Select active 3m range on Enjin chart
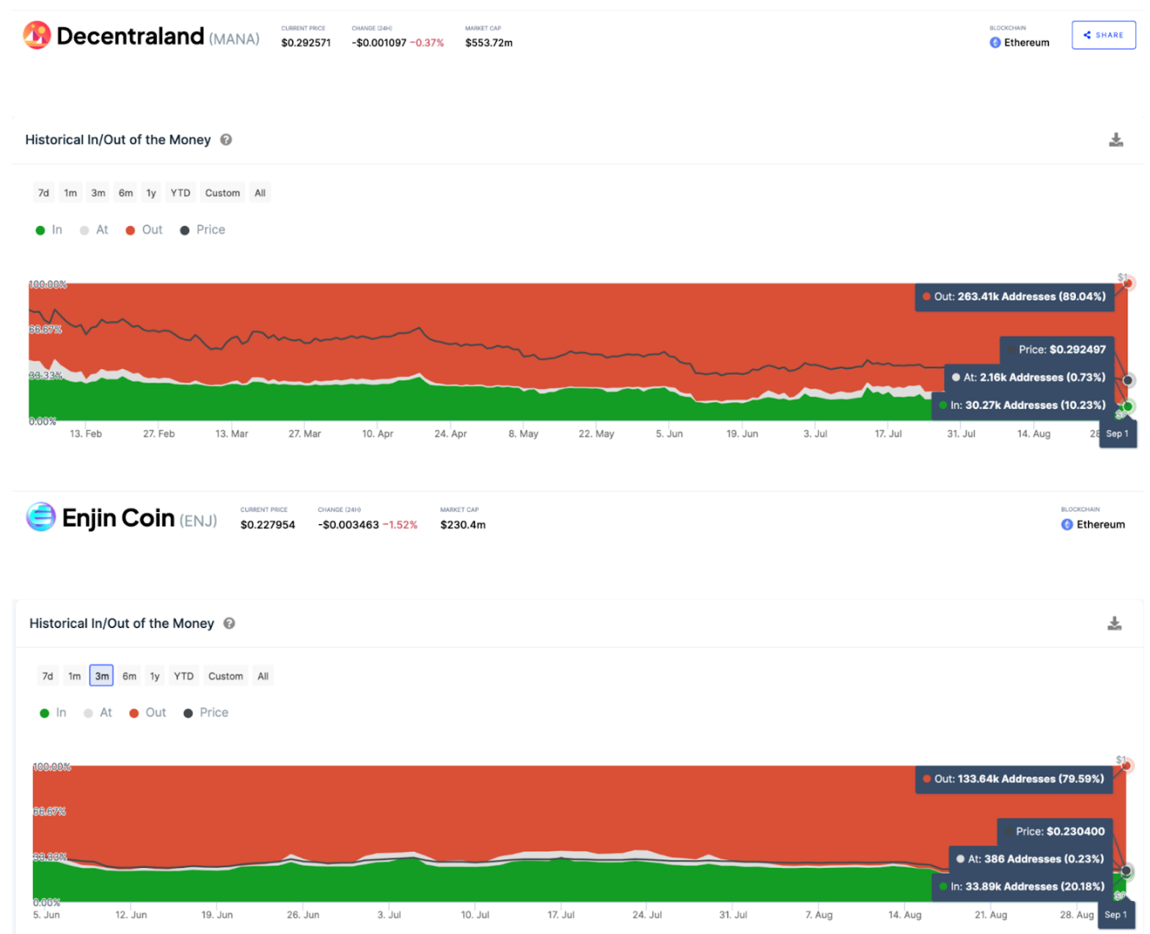 point(102,676)
